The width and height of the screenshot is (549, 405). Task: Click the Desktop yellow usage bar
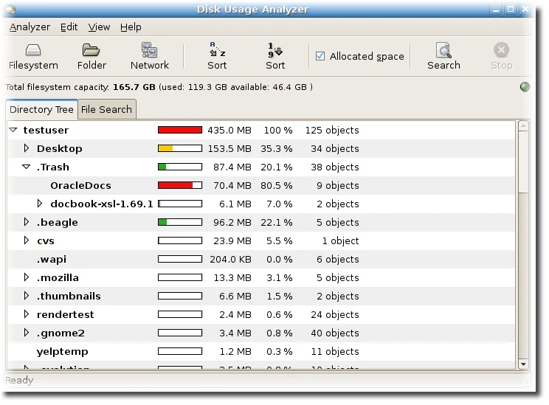coord(180,148)
